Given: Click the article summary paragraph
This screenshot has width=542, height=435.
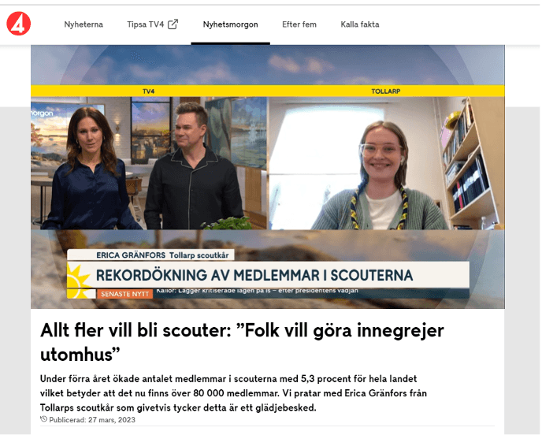Looking at the screenshot, I should tap(233, 393).
